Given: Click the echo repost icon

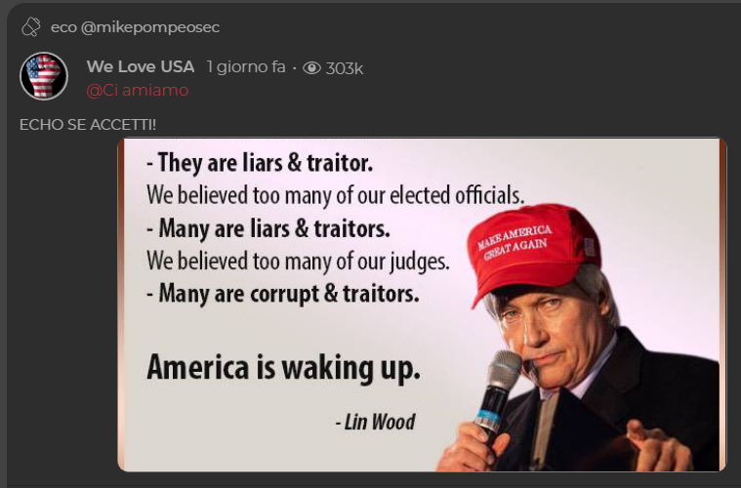Looking at the screenshot, I should (31, 27).
